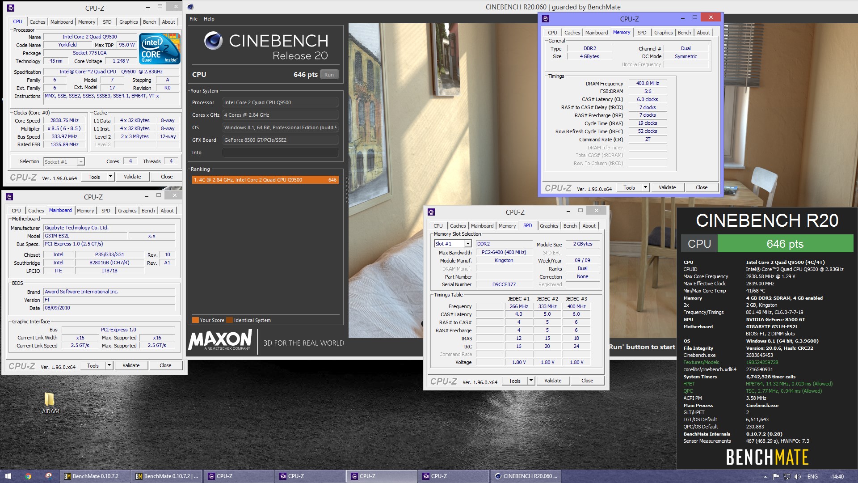
Task: Click the Run button for the CPU test
Action: coord(329,75)
